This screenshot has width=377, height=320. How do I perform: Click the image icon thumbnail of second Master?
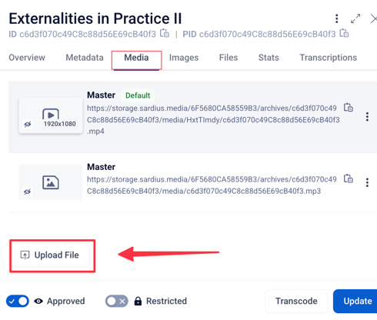click(x=51, y=182)
